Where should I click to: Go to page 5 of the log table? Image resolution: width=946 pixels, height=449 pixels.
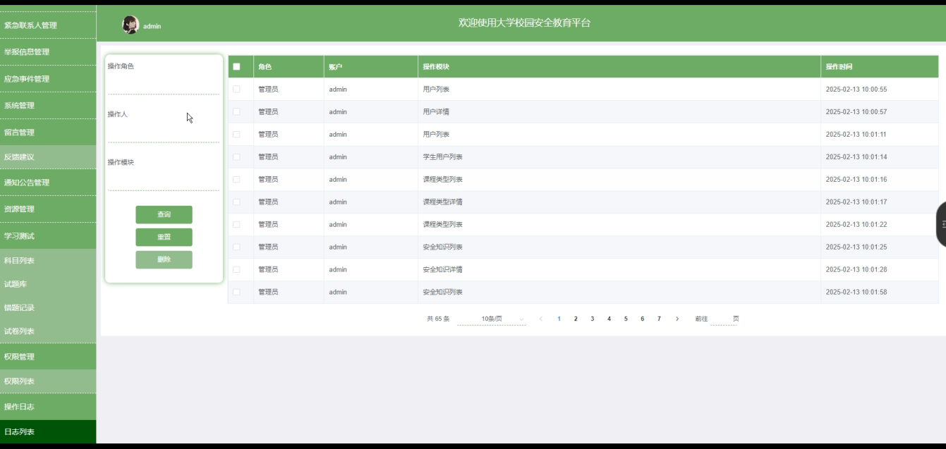tap(626, 319)
